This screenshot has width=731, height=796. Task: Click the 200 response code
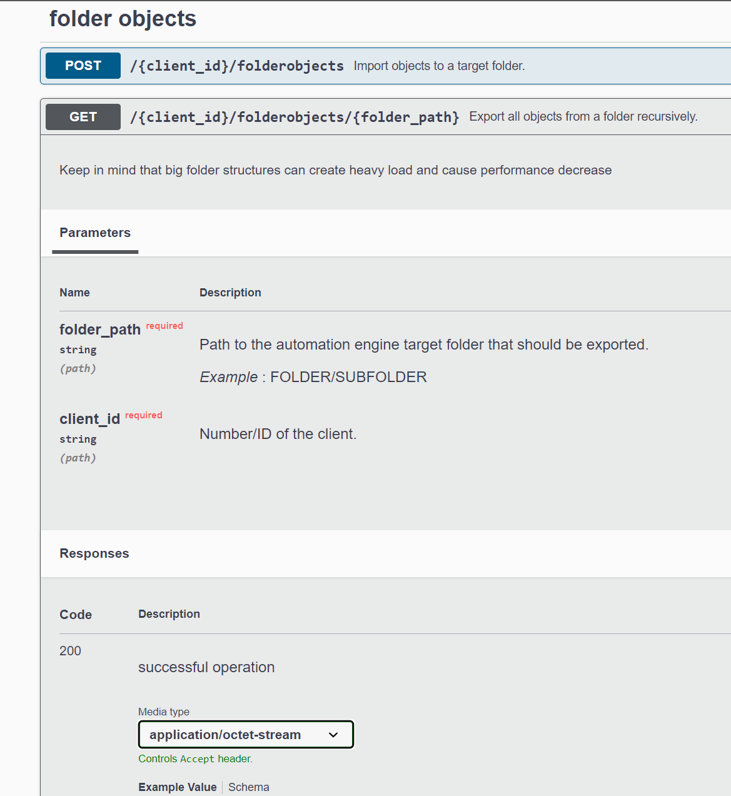[70, 651]
